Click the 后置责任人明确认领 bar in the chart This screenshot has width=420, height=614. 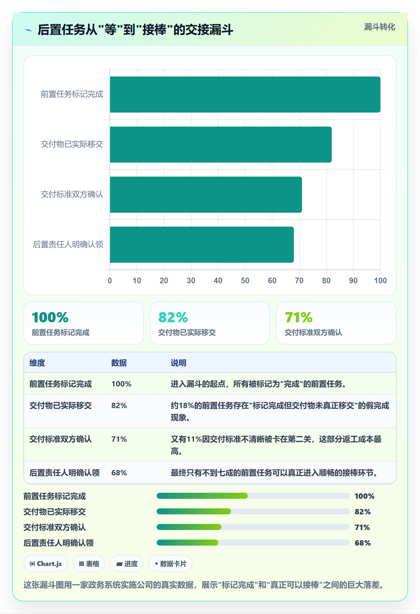(x=202, y=245)
